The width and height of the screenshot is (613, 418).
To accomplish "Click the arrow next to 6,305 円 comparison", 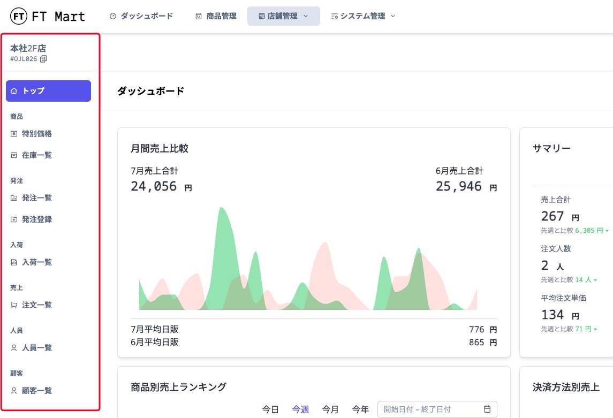I will coord(607,231).
